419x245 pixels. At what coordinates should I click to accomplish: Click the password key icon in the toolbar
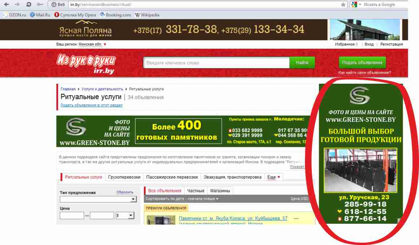39,5
